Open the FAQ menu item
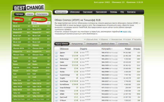 pyautogui.click(x=122, y=12)
